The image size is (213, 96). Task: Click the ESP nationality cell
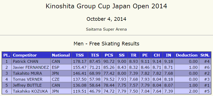61,67
